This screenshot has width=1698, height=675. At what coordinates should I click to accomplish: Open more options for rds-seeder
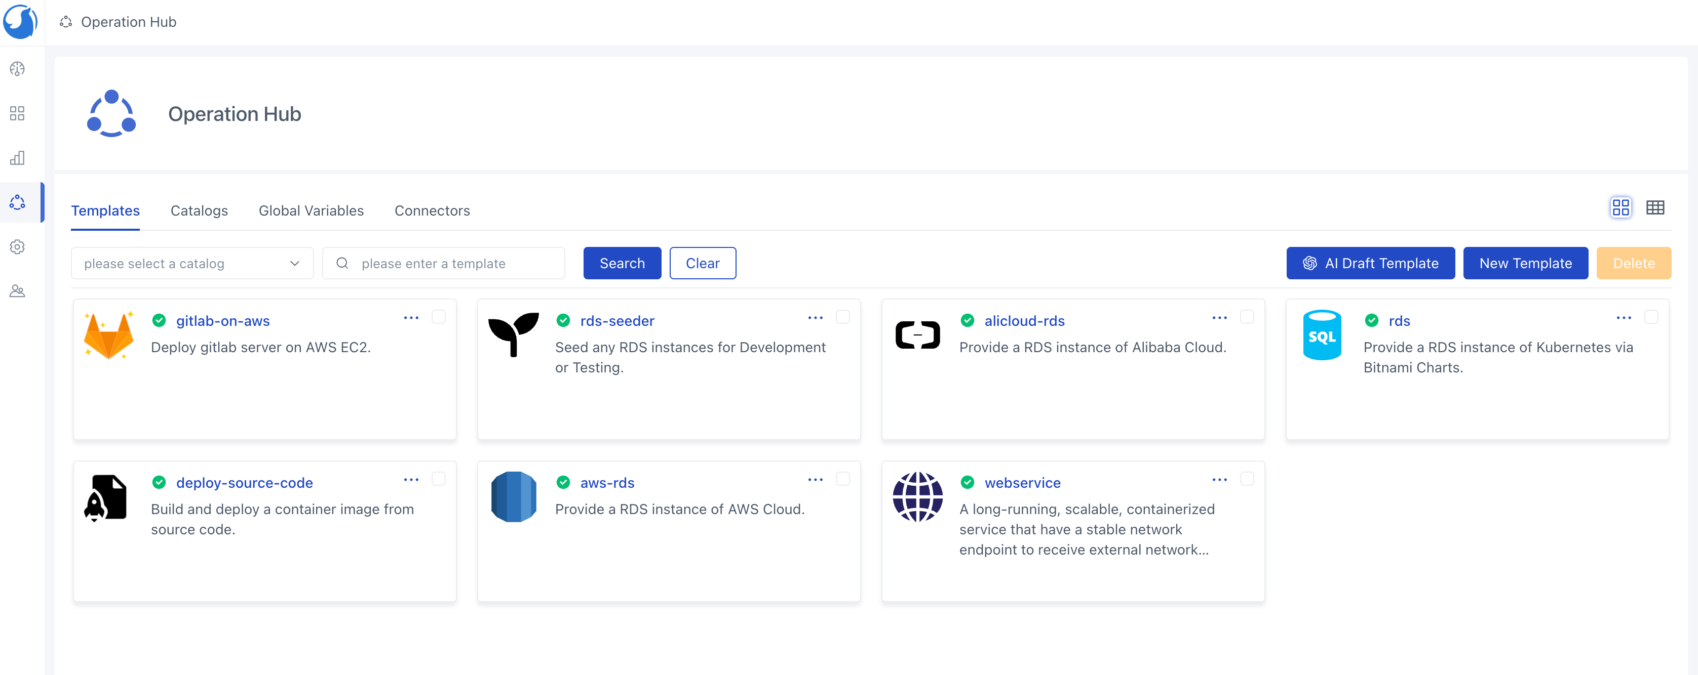click(x=815, y=318)
